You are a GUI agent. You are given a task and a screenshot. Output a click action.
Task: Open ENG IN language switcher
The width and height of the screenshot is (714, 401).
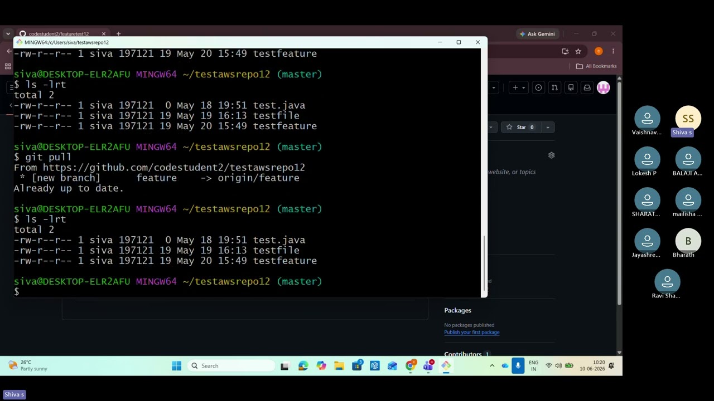[x=534, y=366]
